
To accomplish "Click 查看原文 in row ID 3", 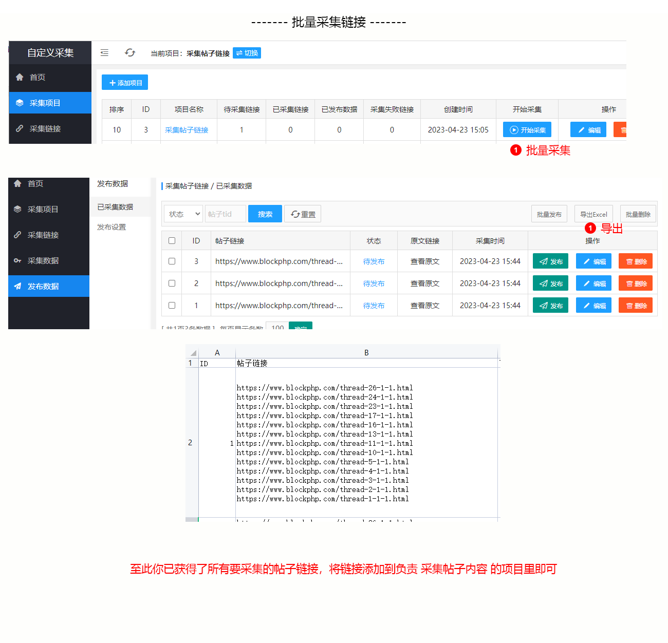I will [x=425, y=261].
